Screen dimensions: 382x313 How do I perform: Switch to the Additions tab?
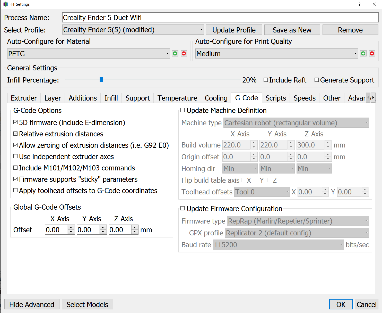coord(83,98)
